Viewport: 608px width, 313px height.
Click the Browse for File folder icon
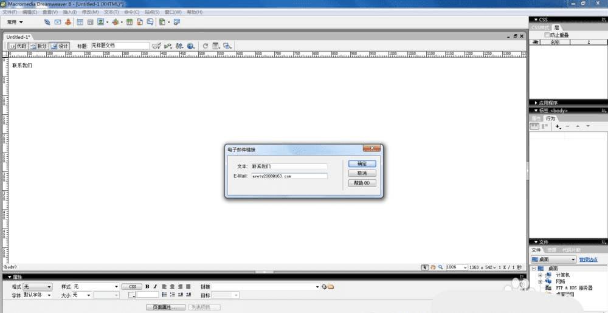[x=330, y=287]
